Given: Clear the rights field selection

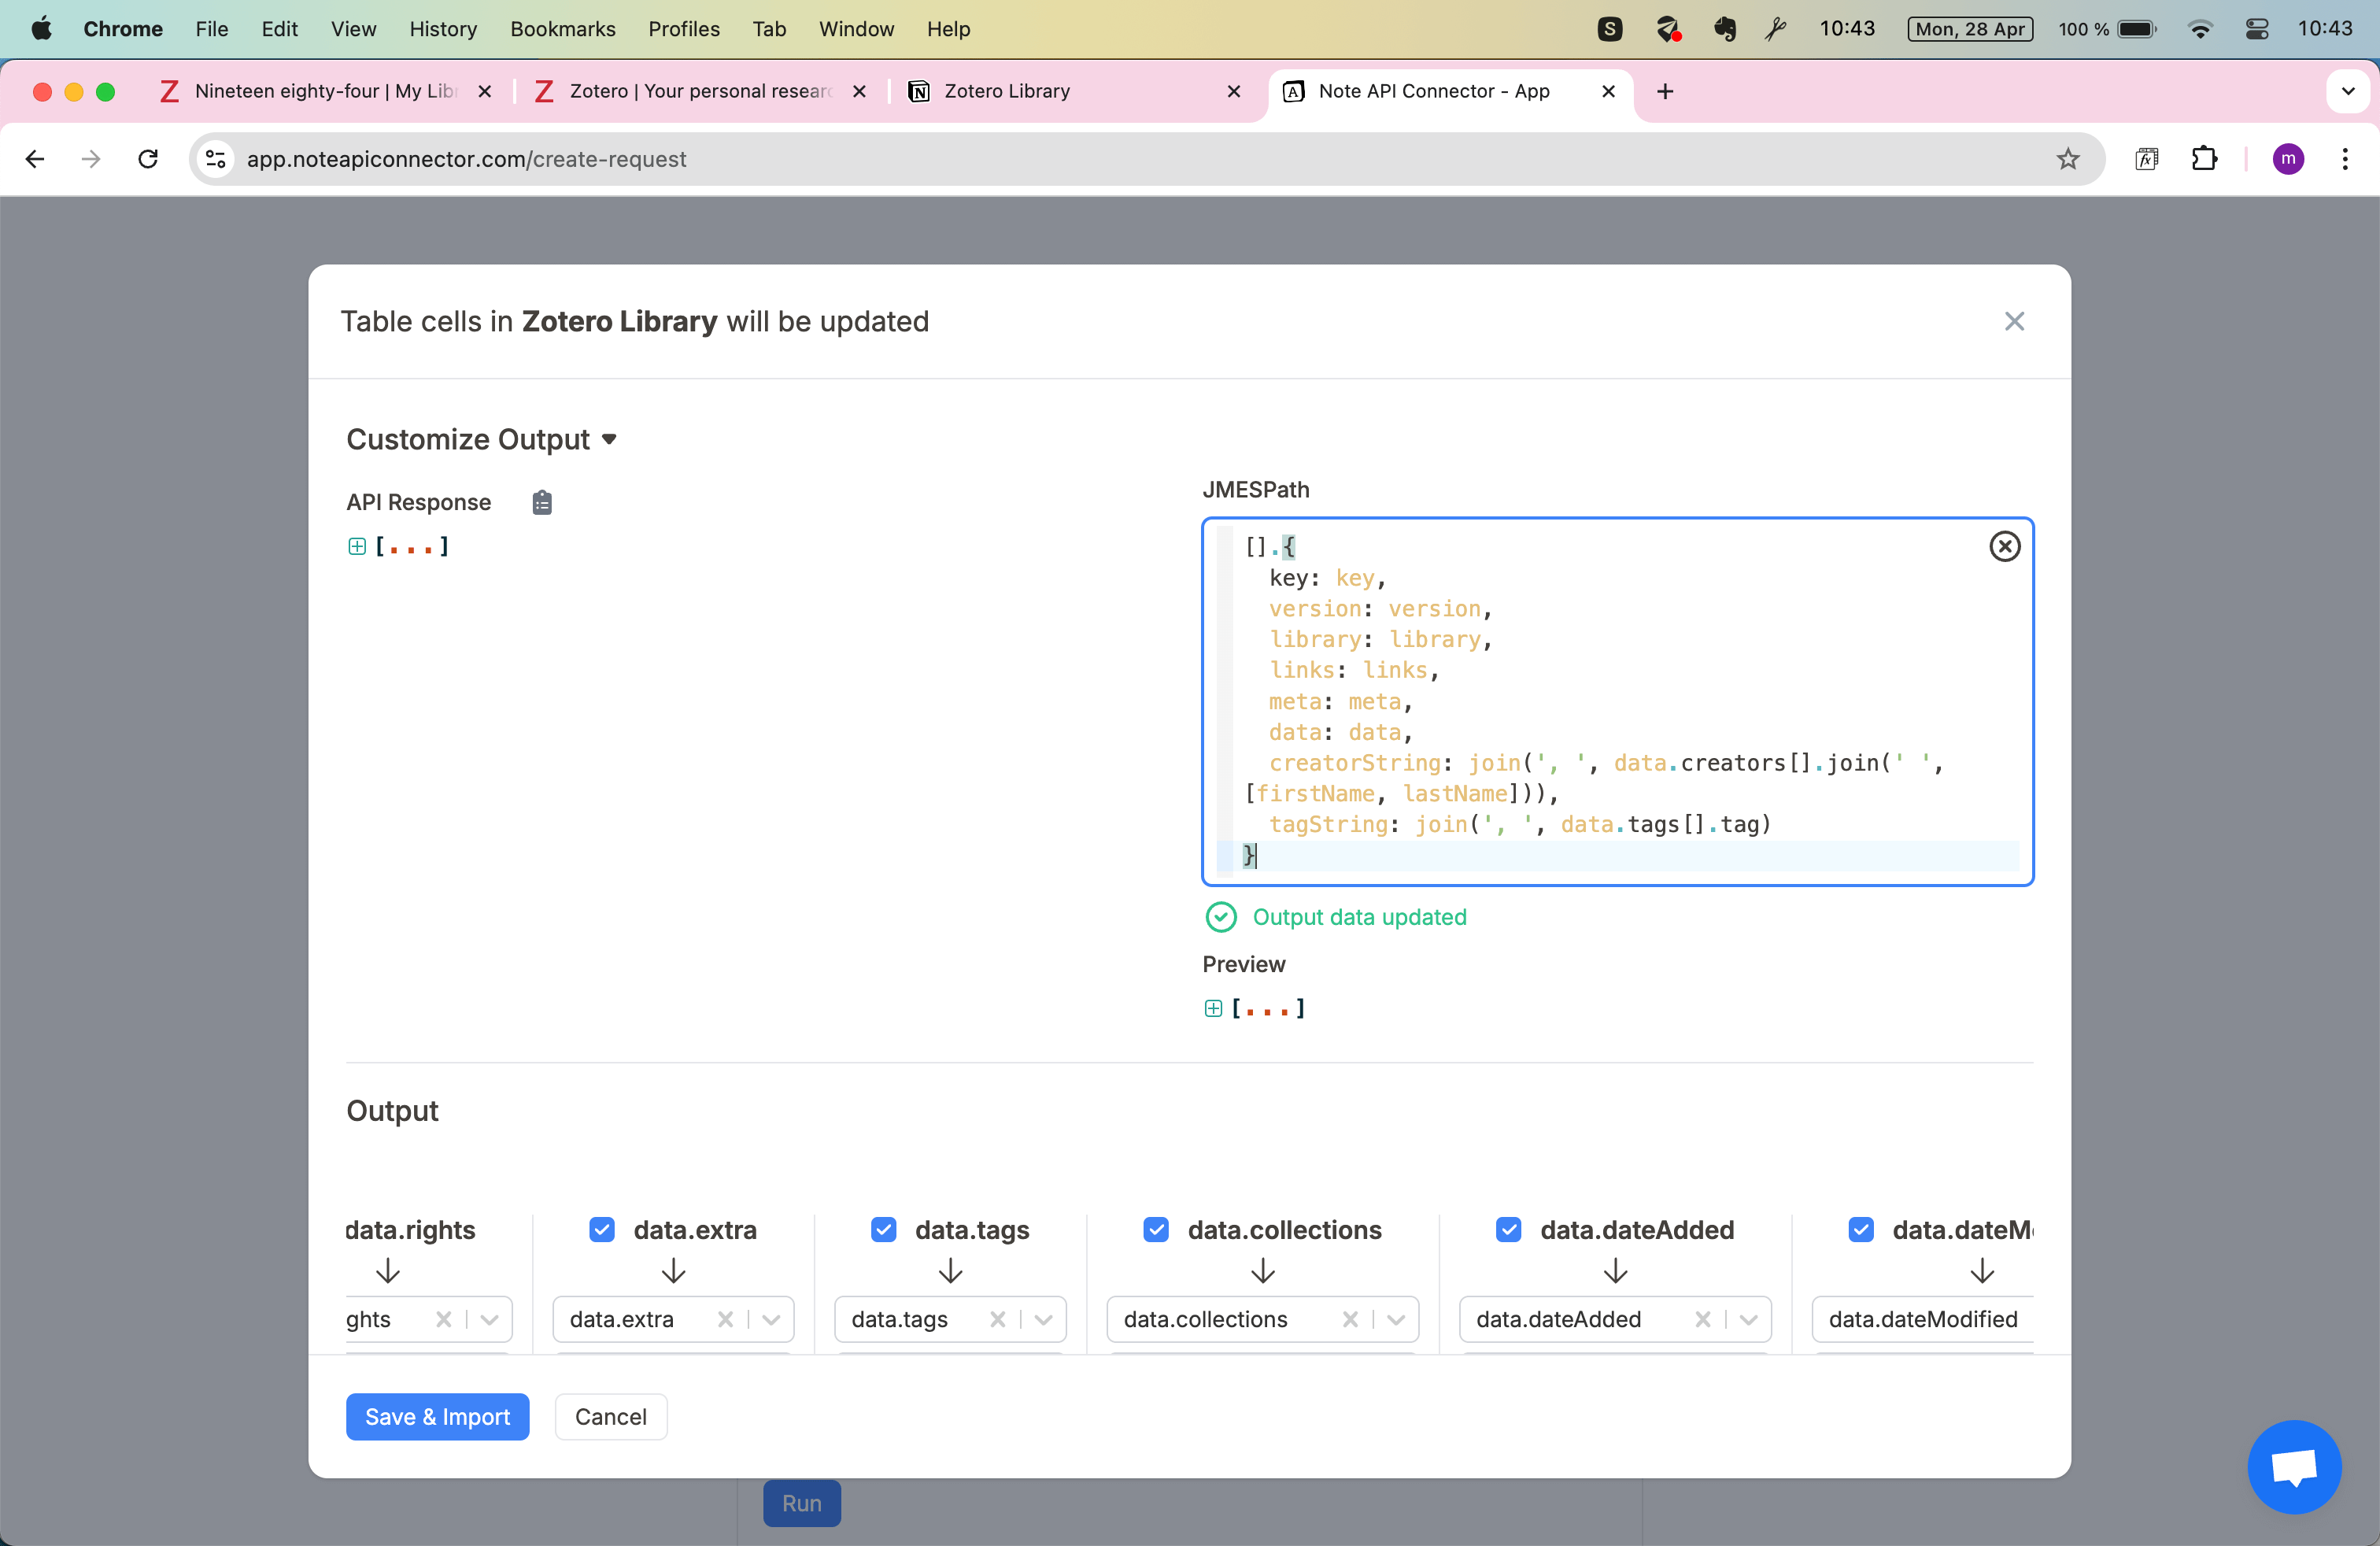Looking at the screenshot, I should pos(443,1319).
